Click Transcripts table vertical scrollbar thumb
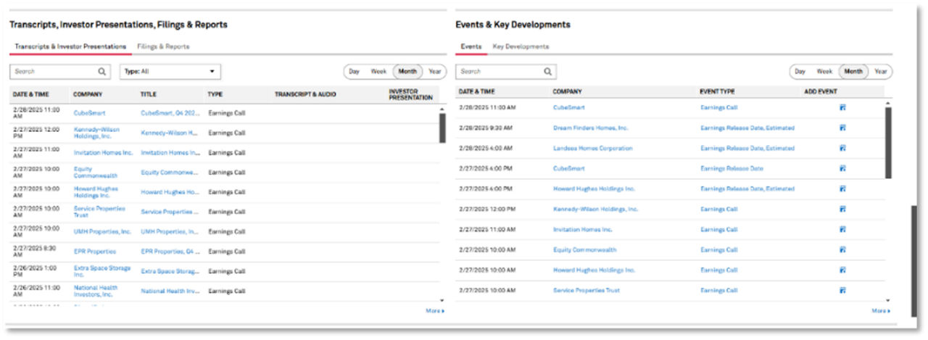This screenshot has height=340, width=928. (x=442, y=128)
